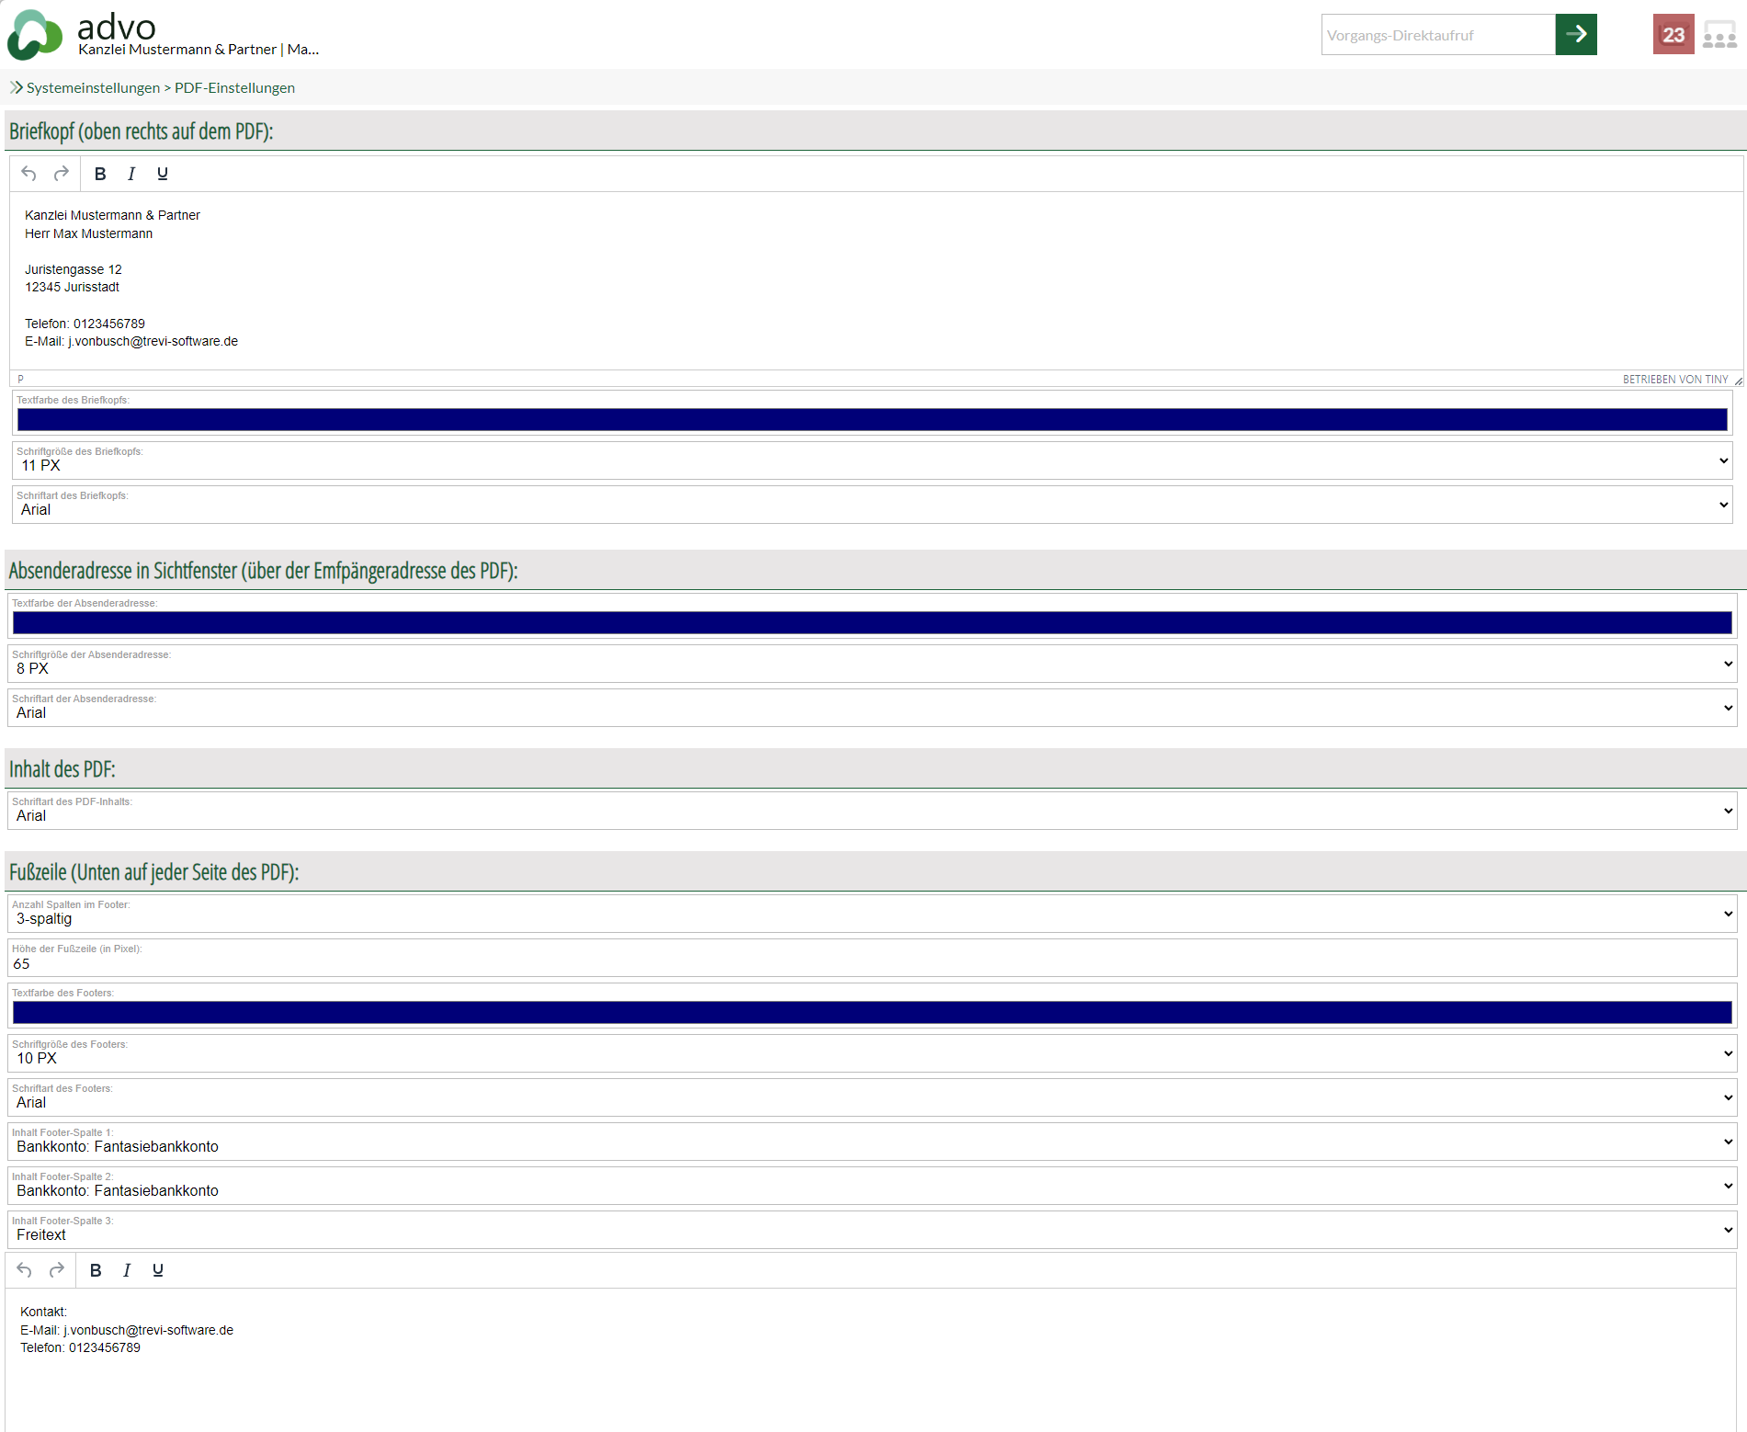
Task: Toggle bold in the Briefkopf editor
Action: point(100,174)
